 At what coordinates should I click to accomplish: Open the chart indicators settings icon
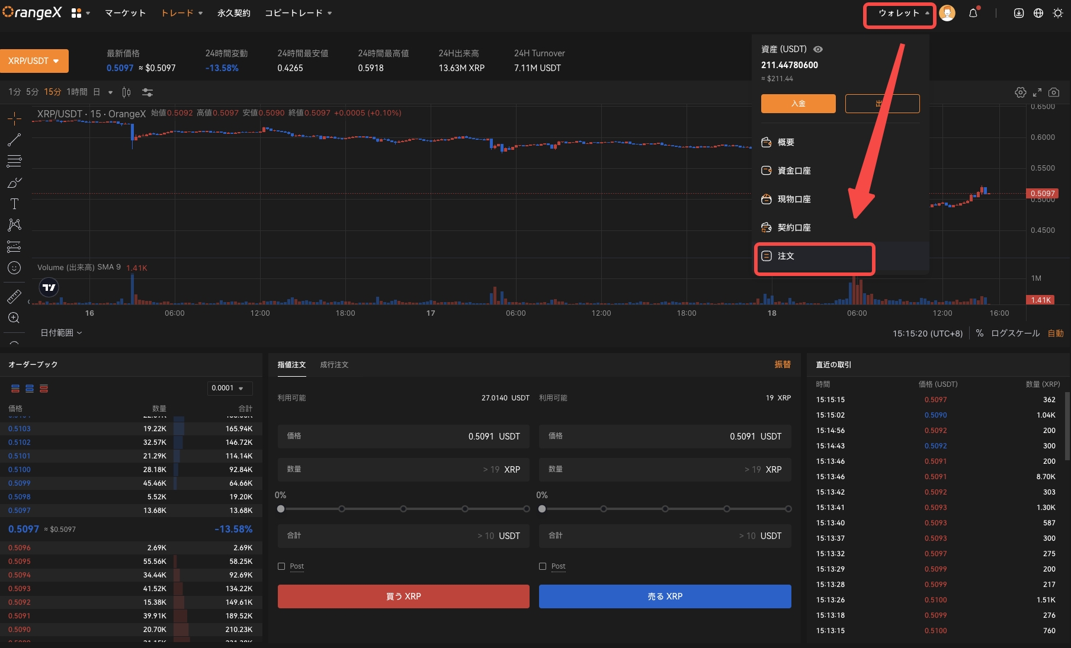tap(147, 92)
